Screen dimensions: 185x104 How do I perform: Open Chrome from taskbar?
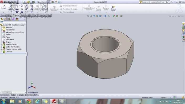(29, 101)
